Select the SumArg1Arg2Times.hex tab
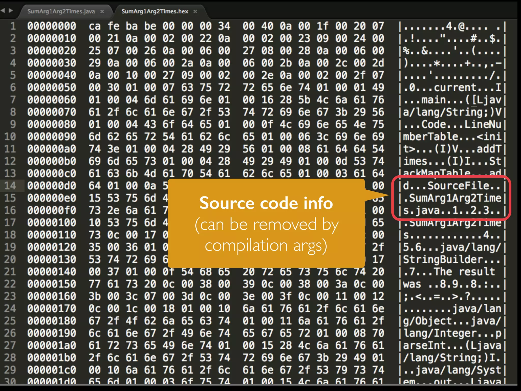Viewport: 521px width, 391px height. (155, 11)
